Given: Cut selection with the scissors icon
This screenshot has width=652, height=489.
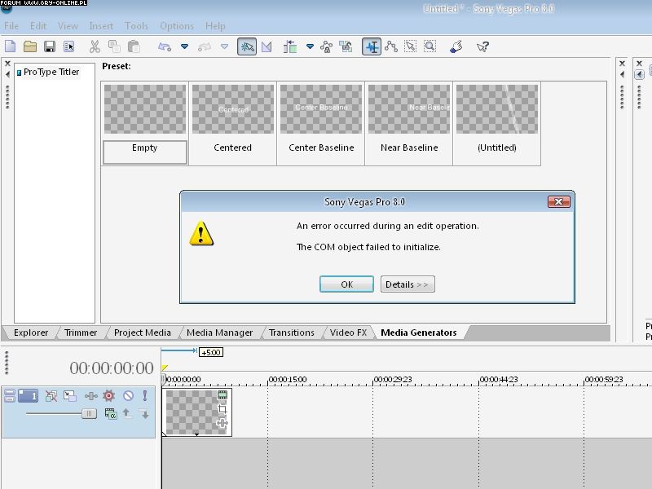Looking at the screenshot, I should [95, 46].
